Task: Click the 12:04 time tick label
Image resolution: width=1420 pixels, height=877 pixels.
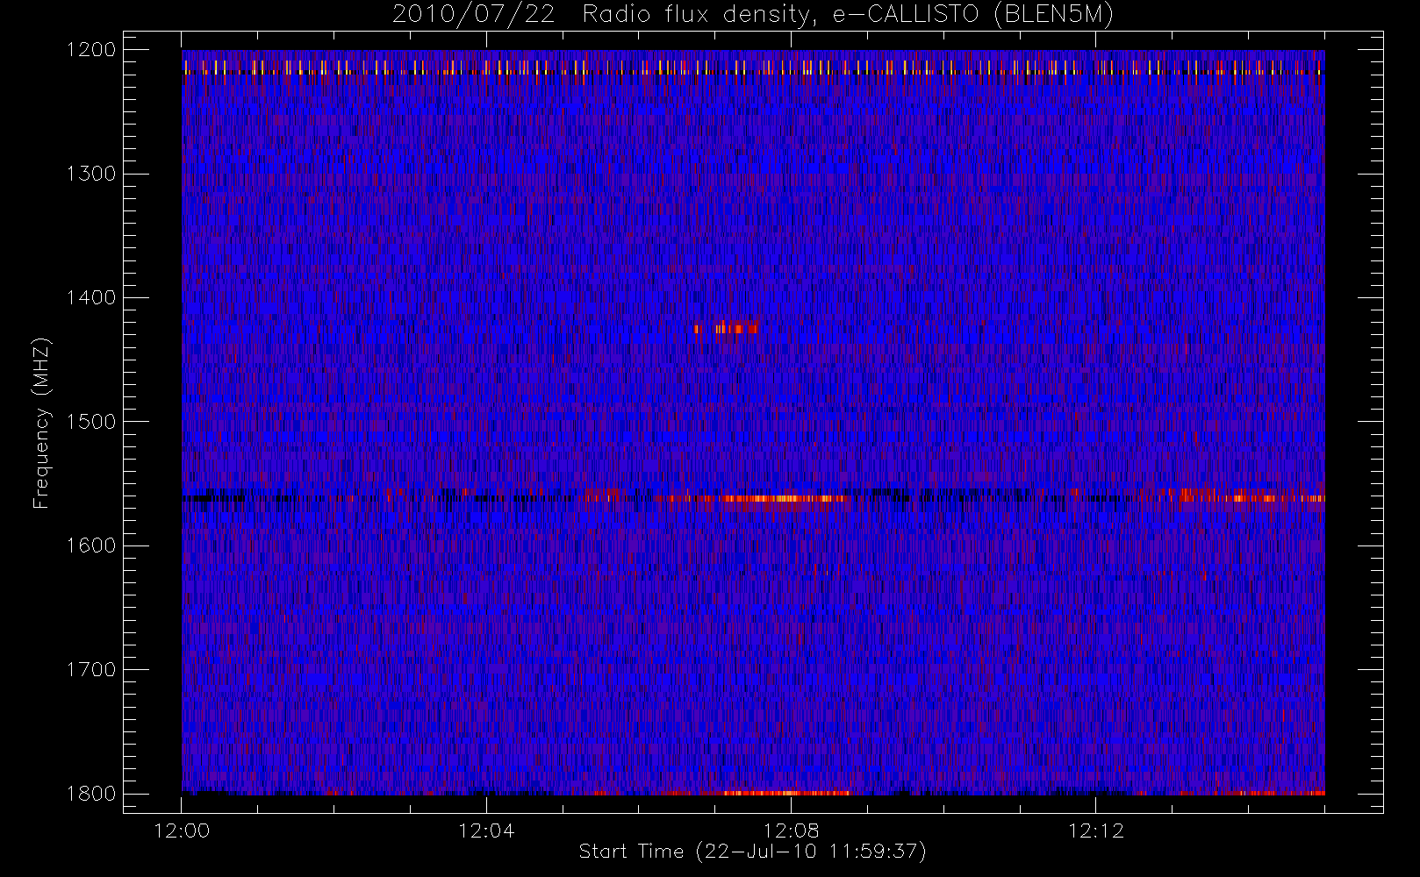Action: pyautogui.click(x=486, y=831)
